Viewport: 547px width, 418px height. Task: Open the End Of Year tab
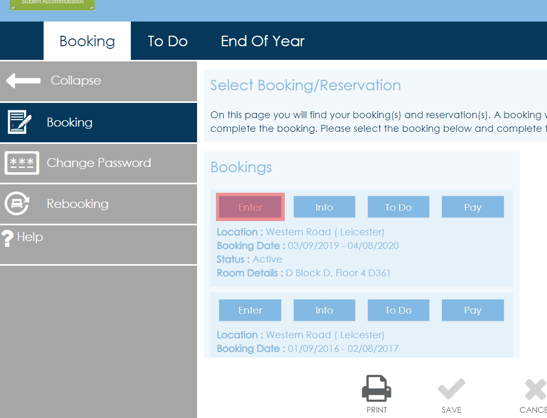(263, 41)
